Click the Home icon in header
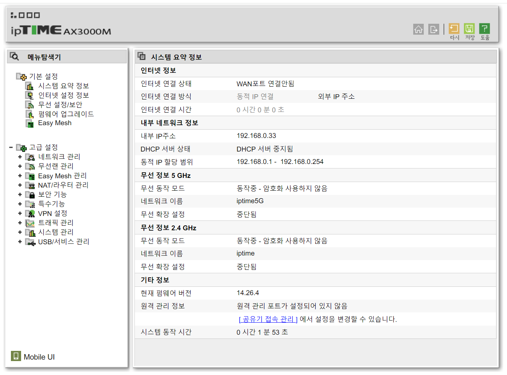Screen dimensions: 507x375 [418, 29]
